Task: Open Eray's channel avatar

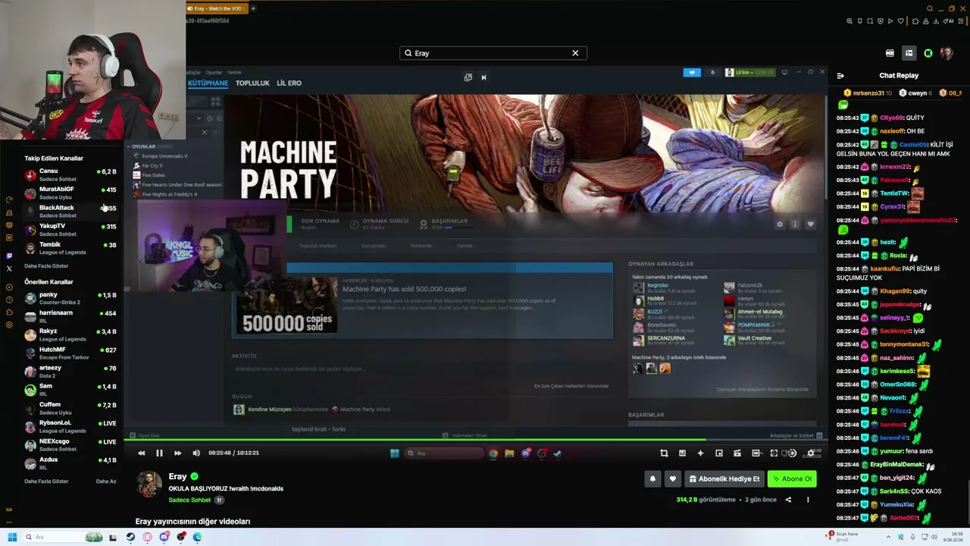Action: click(x=149, y=483)
